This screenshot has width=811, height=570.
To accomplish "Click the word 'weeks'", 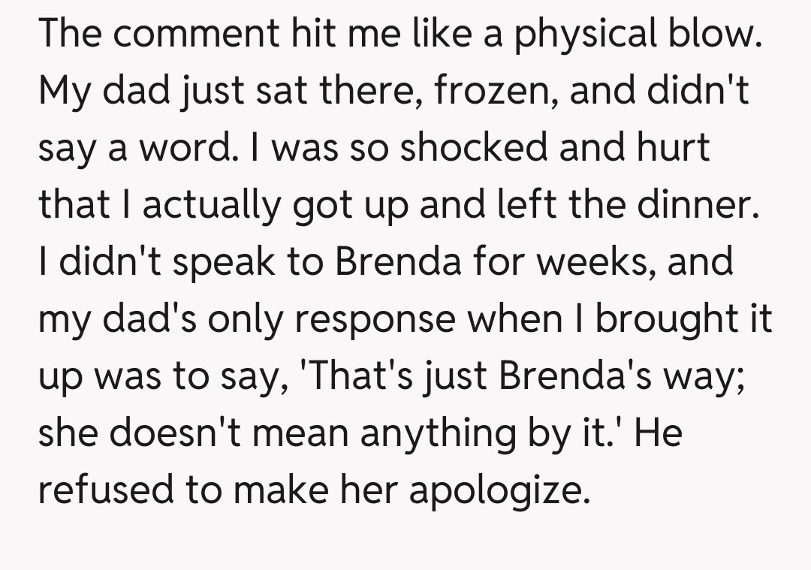I will pos(594,263).
